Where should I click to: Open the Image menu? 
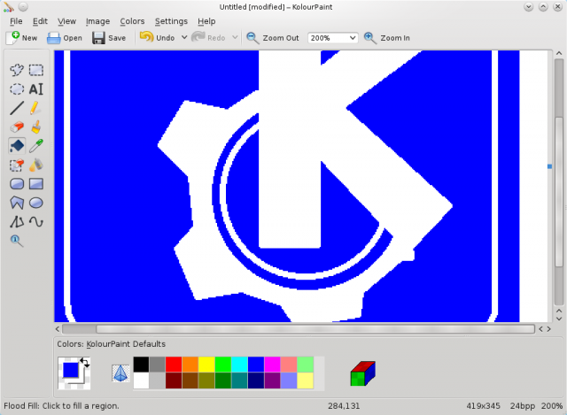click(x=97, y=21)
